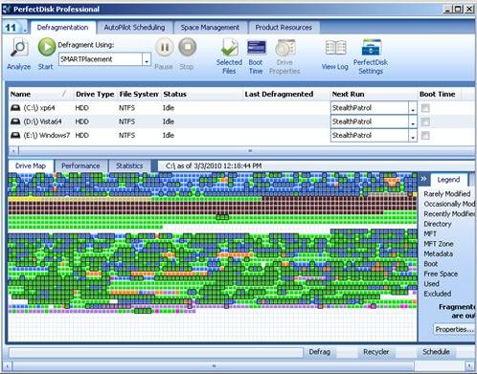Click the Recycler status bar label
The width and height of the screenshot is (477, 374).
375,352
